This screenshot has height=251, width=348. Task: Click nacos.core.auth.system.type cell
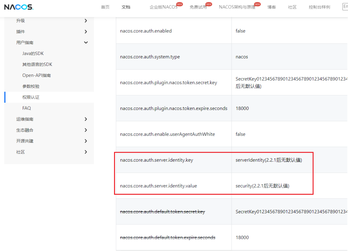click(x=174, y=57)
